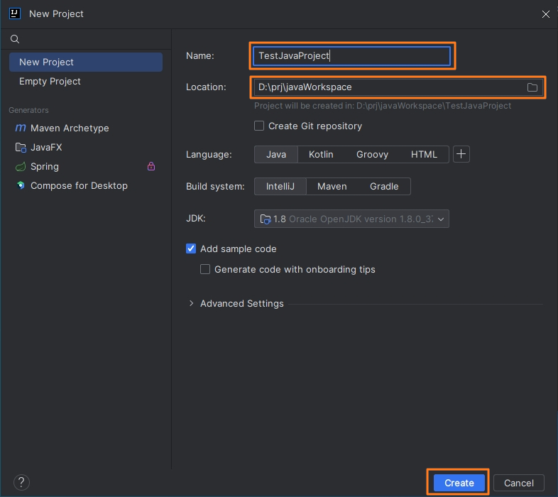Image resolution: width=558 pixels, height=497 pixels.
Task: Click the Create Git repository label
Action: click(315, 126)
